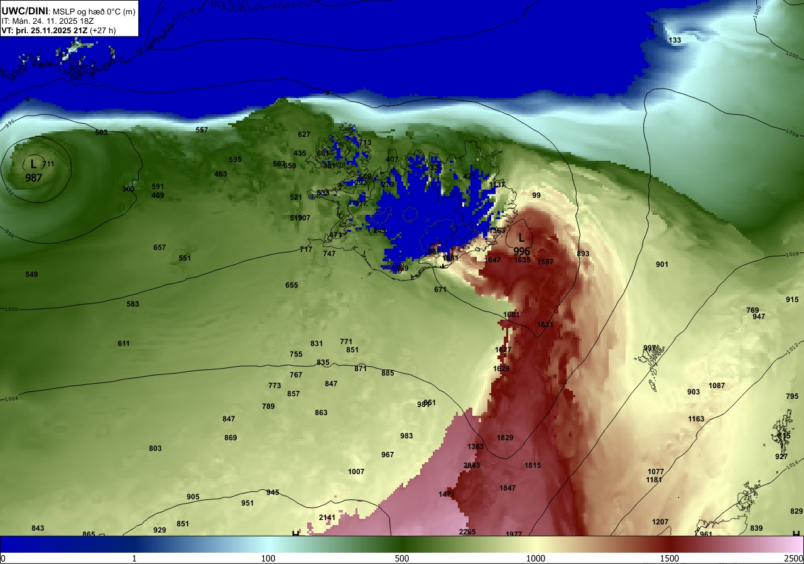This screenshot has height=564, width=804.
Task: Click the height value 951
Action: (247, 503)
